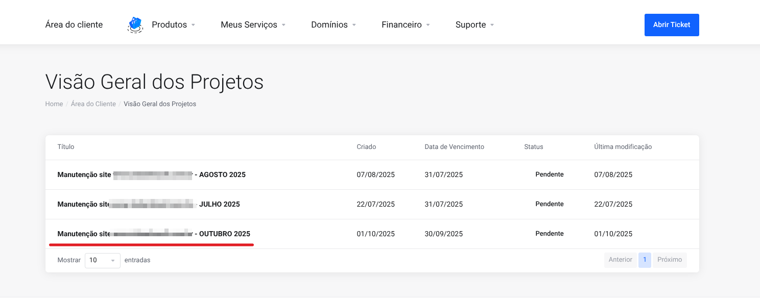Sort by Data de Vencimento column
The width and height of the screenshot is (760, 301).
pos(454,147)
